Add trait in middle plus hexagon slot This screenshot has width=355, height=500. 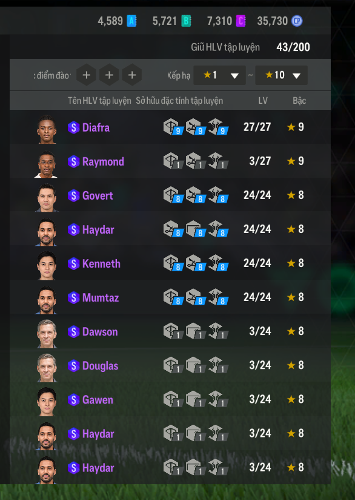(x=109, y=75)
